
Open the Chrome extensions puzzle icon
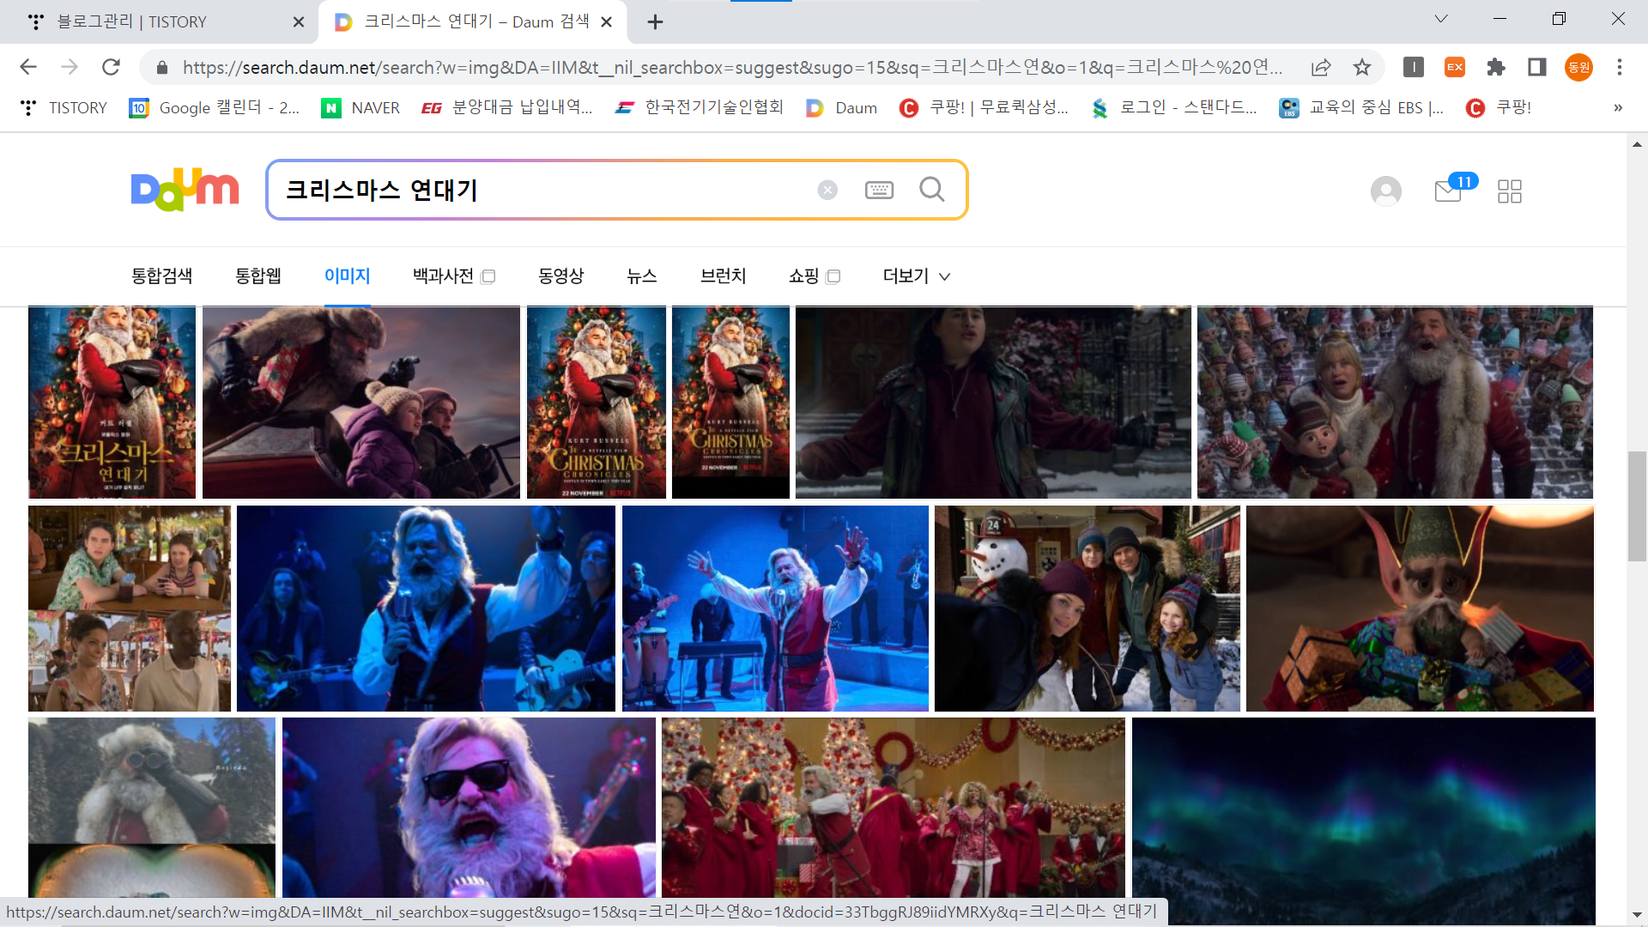point(1496,67)
